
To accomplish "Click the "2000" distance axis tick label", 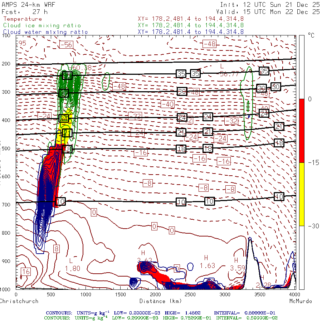I will tap(155, 295).
